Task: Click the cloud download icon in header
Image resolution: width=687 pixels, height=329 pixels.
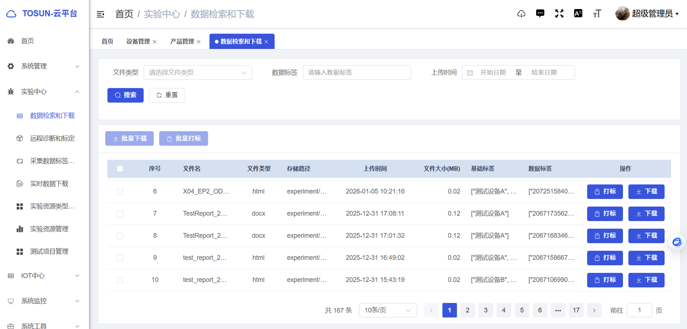Action: pyautogui.click(x=521, y=14)
